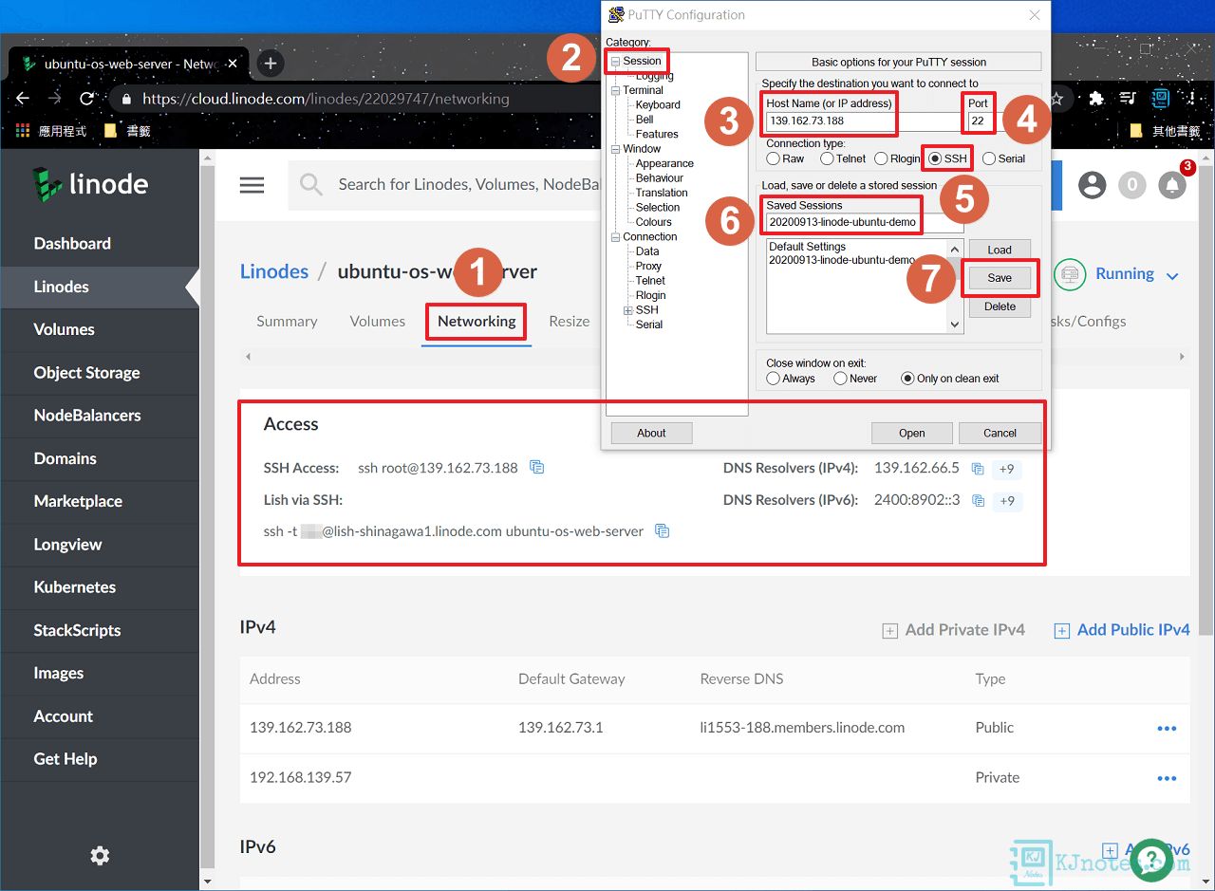Click the Chrome extensions puzzle icon
Viewport: 1215px width, 891px height.
tap(1096, 99)
